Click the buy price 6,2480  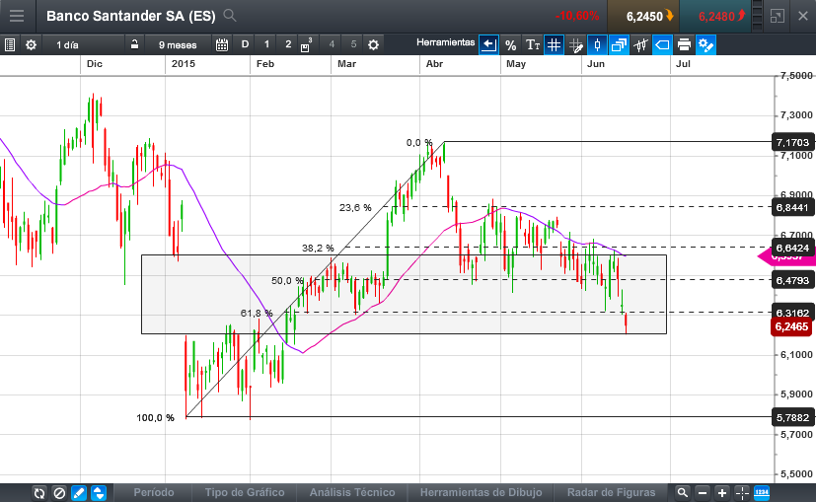pos(716,17)
